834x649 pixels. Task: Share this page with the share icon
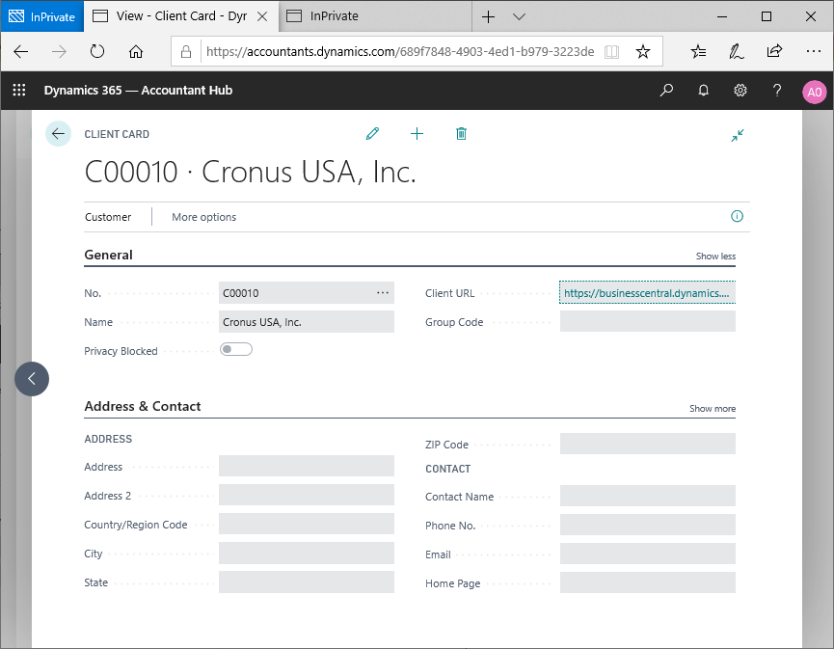(774, 50)
